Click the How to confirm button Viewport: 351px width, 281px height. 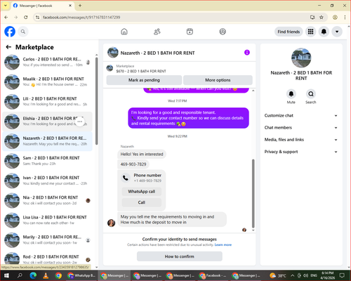(179, 256)
